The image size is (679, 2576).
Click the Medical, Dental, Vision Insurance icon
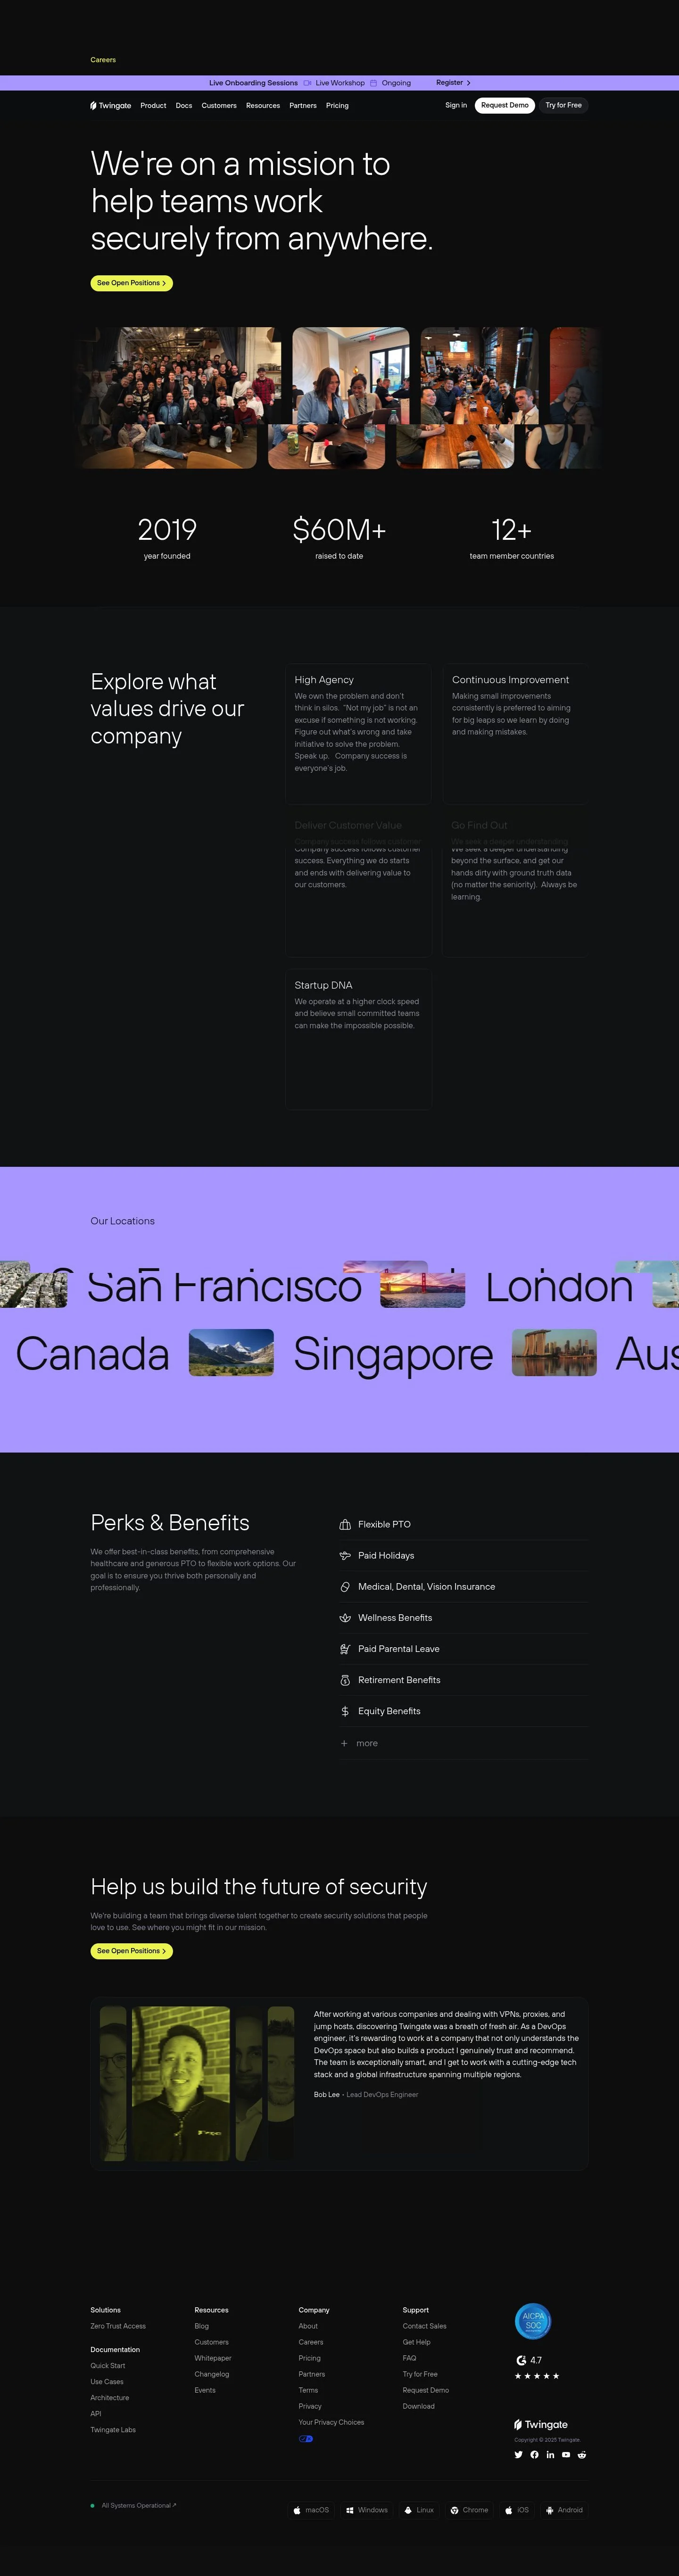pyautogui.click(x=345, y=1586)
